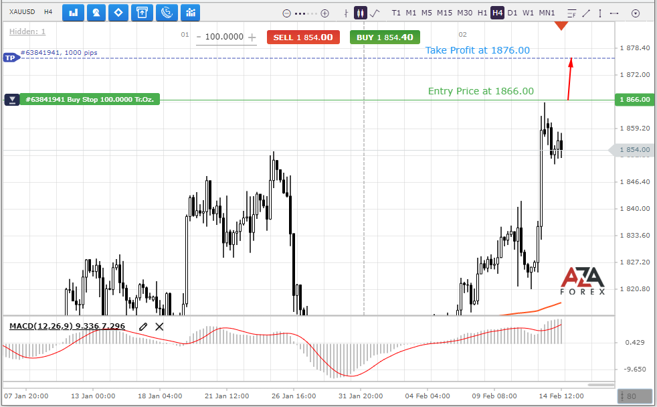Switch to candlestick chart type

click(x=361, y=13)
